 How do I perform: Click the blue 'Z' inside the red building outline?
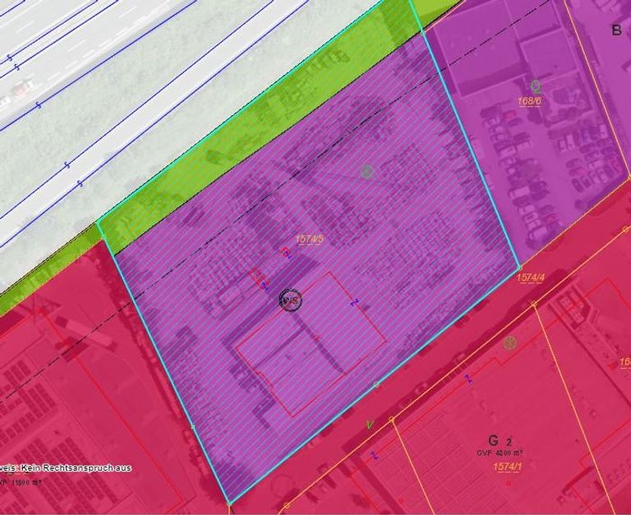click(355, 303)
